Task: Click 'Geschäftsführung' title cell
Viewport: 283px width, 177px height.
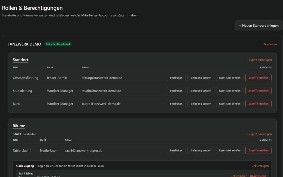Action: (25, 78)
